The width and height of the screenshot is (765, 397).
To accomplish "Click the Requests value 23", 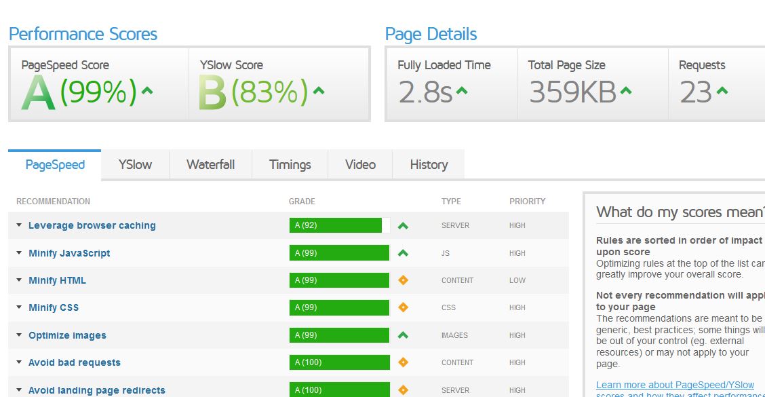I will pyautogui.click(x=696, y=92).
